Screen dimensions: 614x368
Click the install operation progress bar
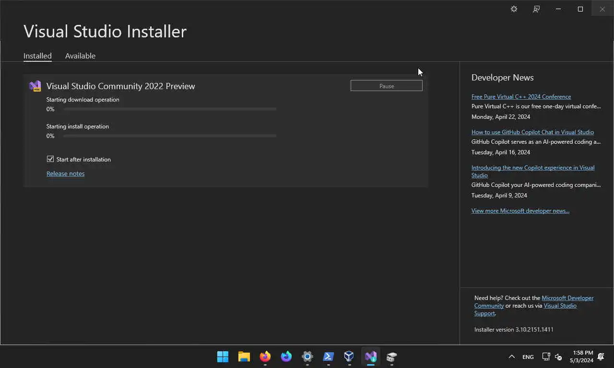pos(170,136)
